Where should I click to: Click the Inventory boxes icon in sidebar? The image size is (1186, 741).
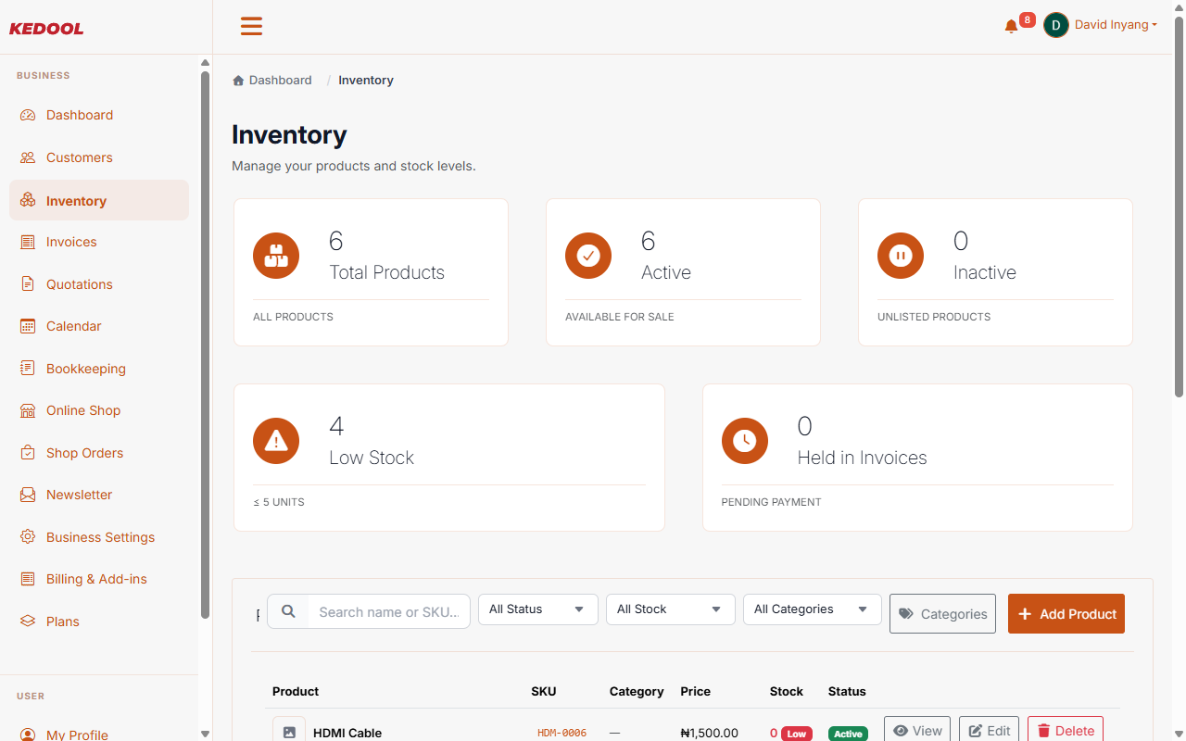(x=28, y=201)
